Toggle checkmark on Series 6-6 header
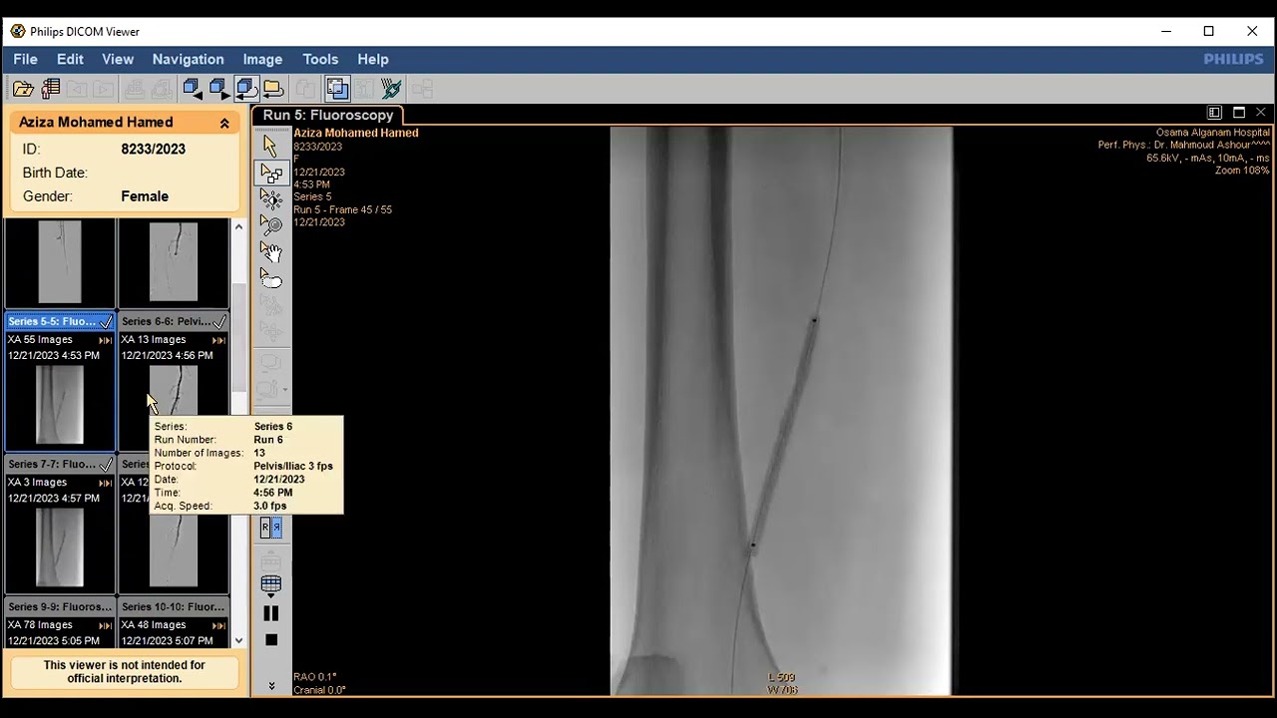Viewport: 1277px width, 718px height. click(219, 322)
